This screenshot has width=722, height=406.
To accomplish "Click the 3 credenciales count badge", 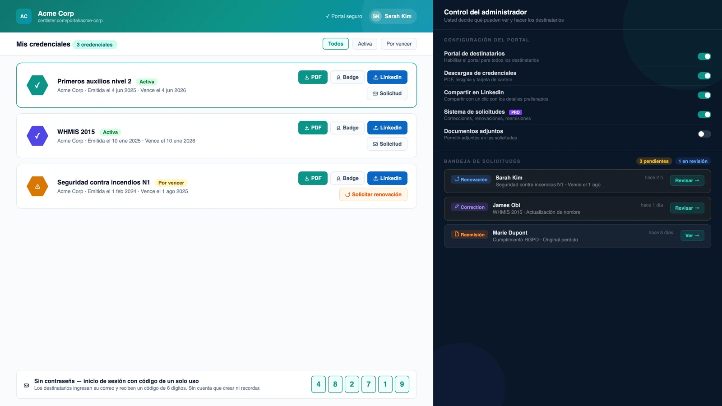I will (x=95, y=45).
